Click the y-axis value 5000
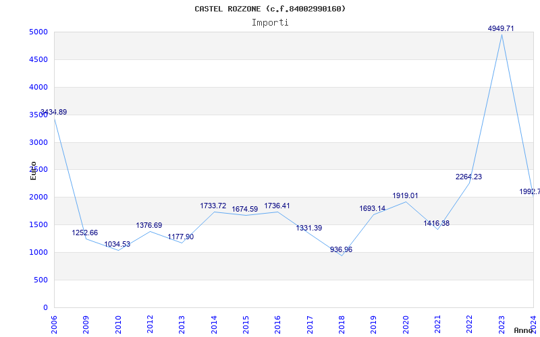 pyautogui.click(x=38, y=32)
